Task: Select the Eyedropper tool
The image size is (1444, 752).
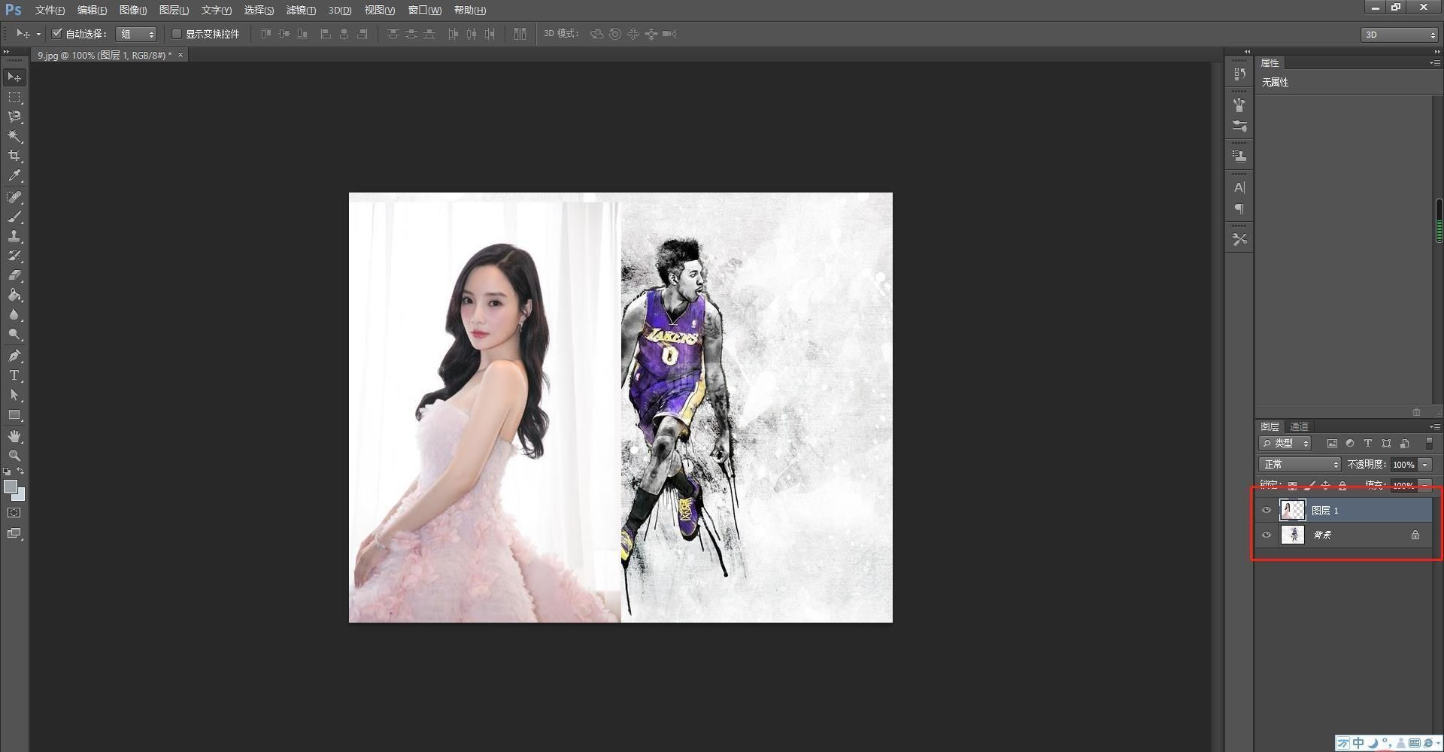Action: point(14,176)
